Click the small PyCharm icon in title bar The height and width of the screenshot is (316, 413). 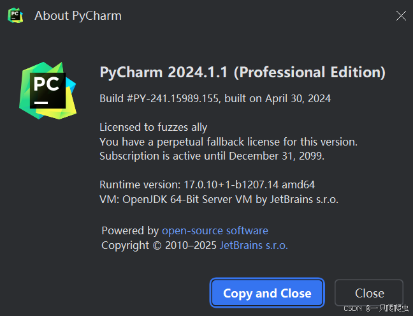tap(15, 15)
